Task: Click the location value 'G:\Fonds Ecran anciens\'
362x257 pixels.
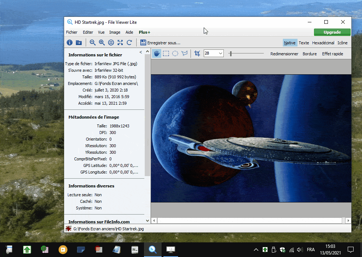Action: pos(116,83)
